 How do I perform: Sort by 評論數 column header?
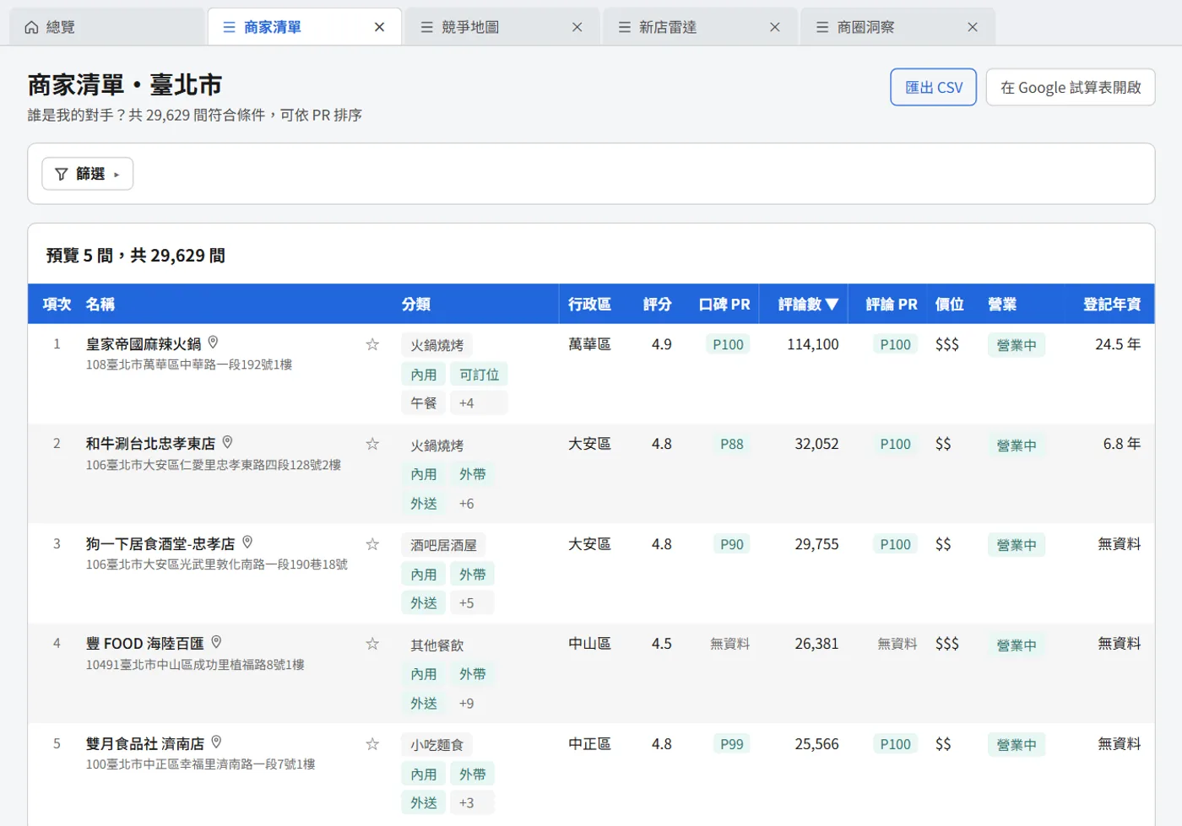pyautogui.click(x=808, y=304)
